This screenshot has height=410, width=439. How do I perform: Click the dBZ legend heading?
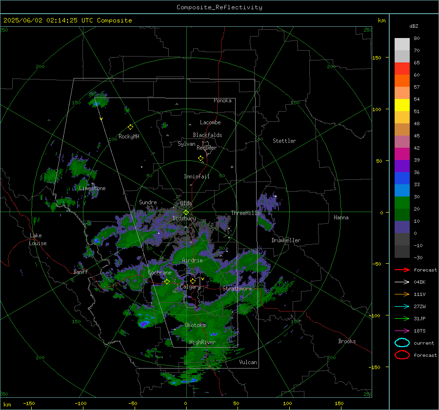[414, 26]
